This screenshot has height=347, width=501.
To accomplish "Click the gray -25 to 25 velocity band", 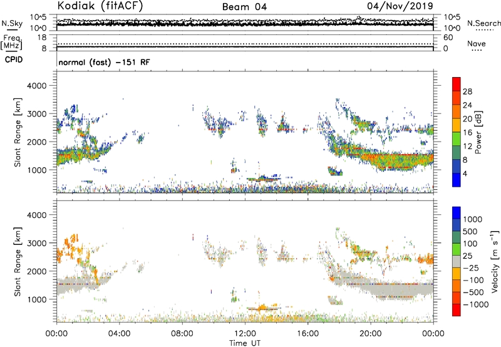I will 457,261.
